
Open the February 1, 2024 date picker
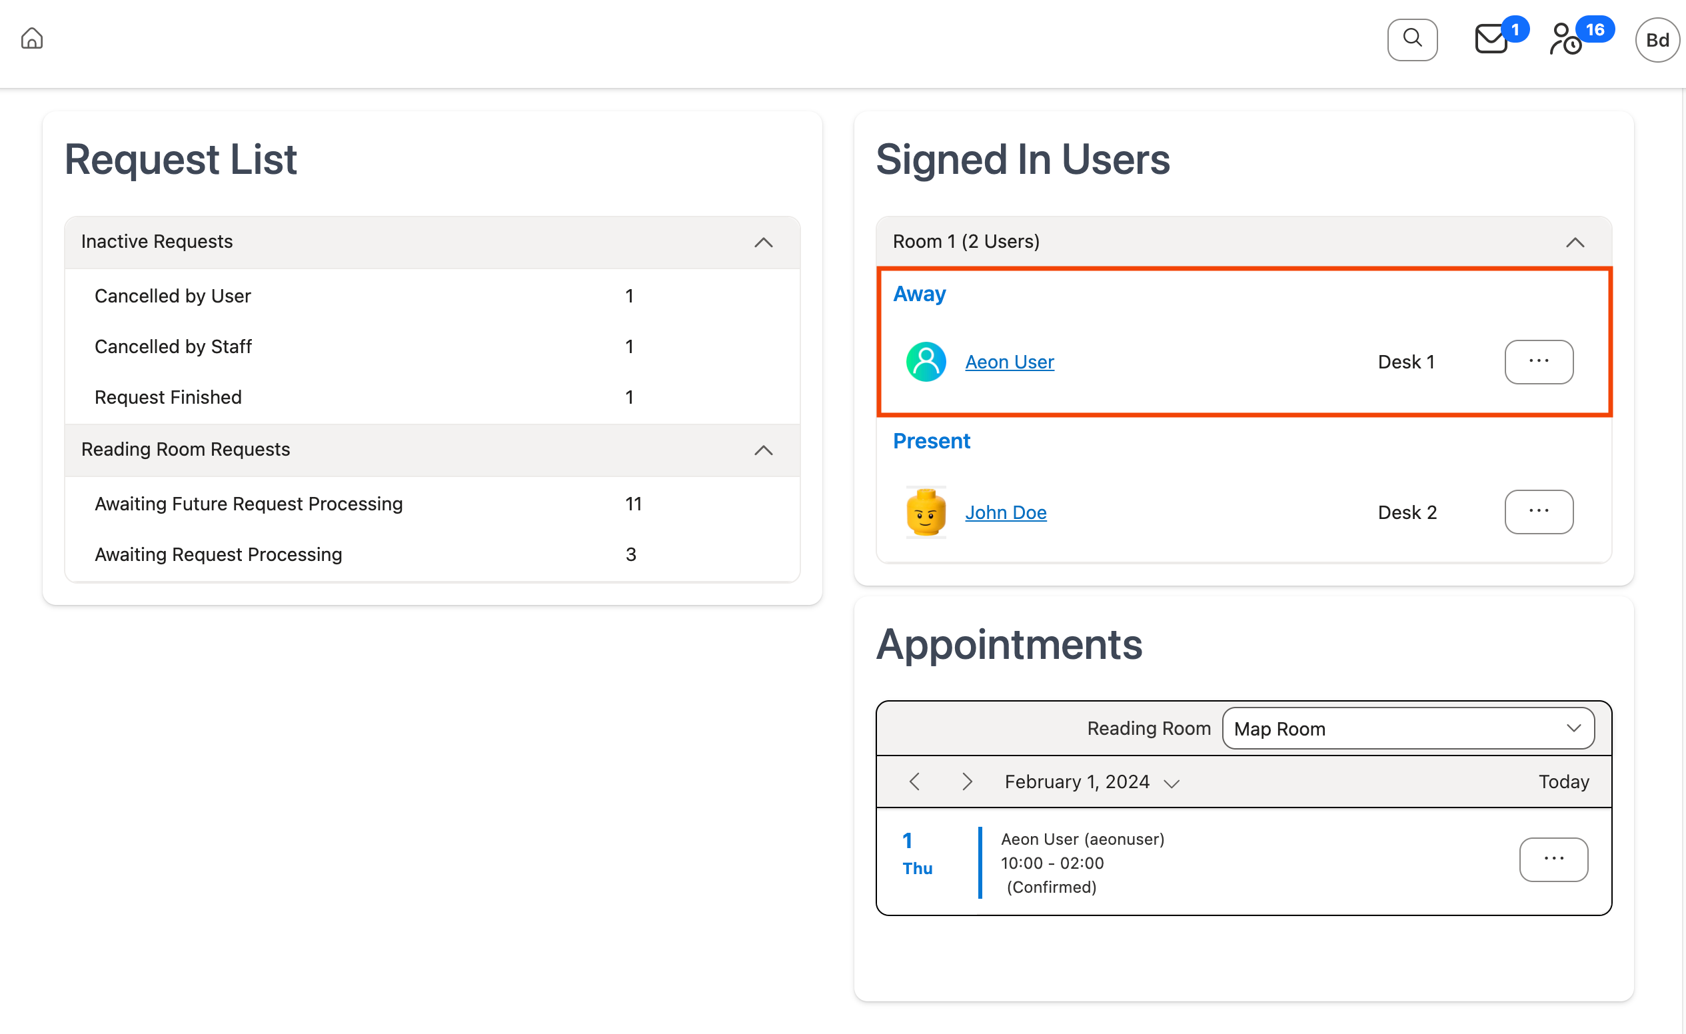pos(1091,781)
